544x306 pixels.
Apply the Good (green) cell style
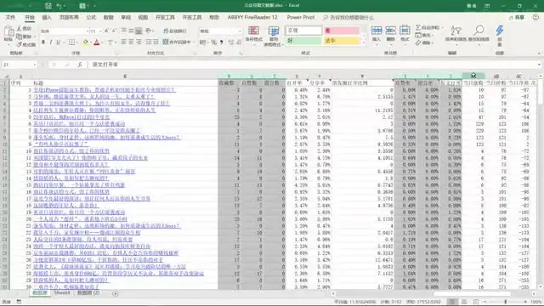click(303, 41)
